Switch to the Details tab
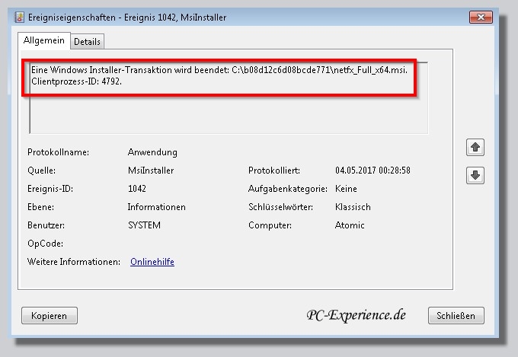Viewport: 518px width, 357px height. (88, 42)
